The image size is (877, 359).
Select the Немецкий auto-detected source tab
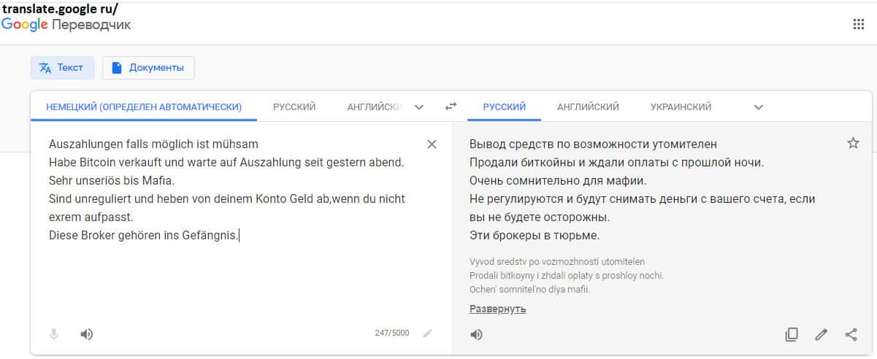pyautogui.click(x=144, y=107)
